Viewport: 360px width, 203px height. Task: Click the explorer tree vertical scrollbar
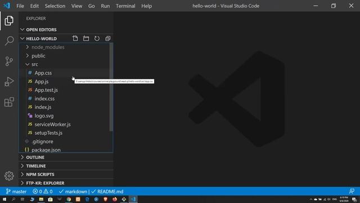tap(111, 87)
